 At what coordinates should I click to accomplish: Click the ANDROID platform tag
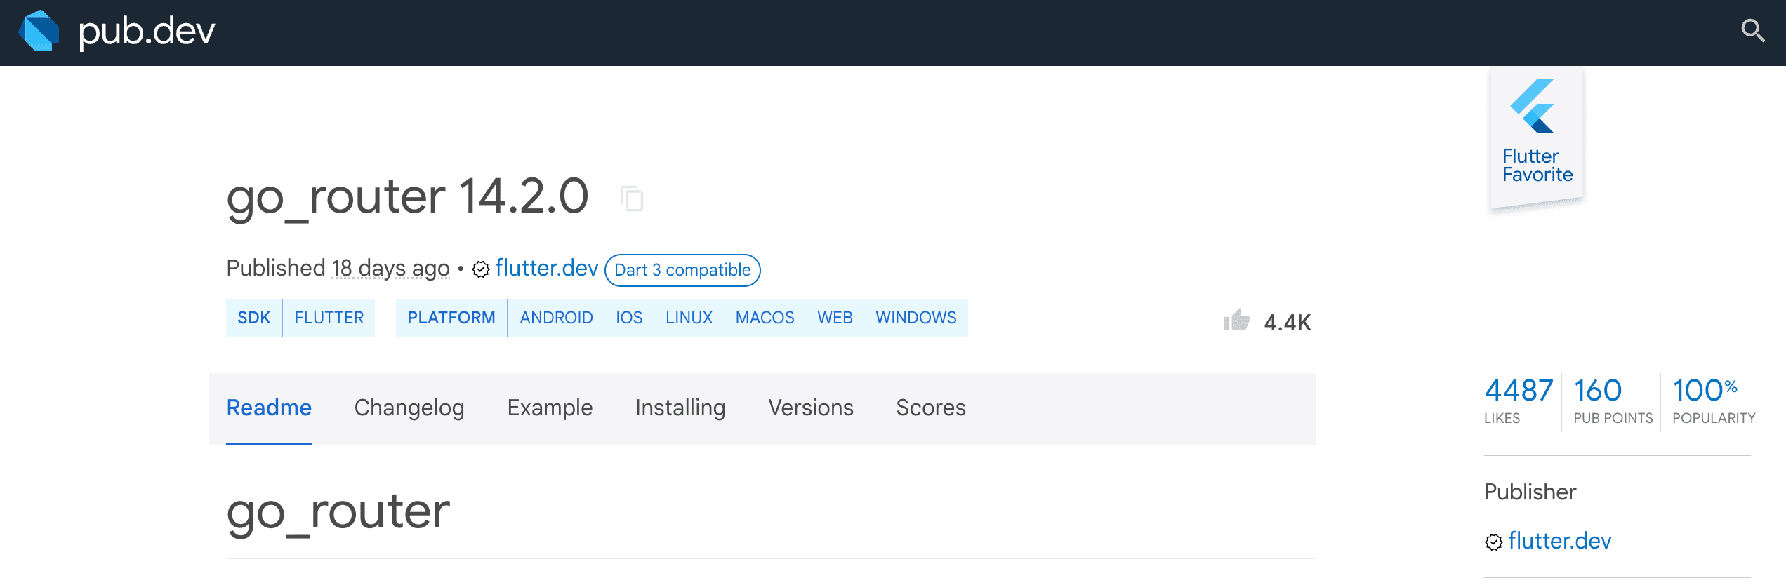556,318
